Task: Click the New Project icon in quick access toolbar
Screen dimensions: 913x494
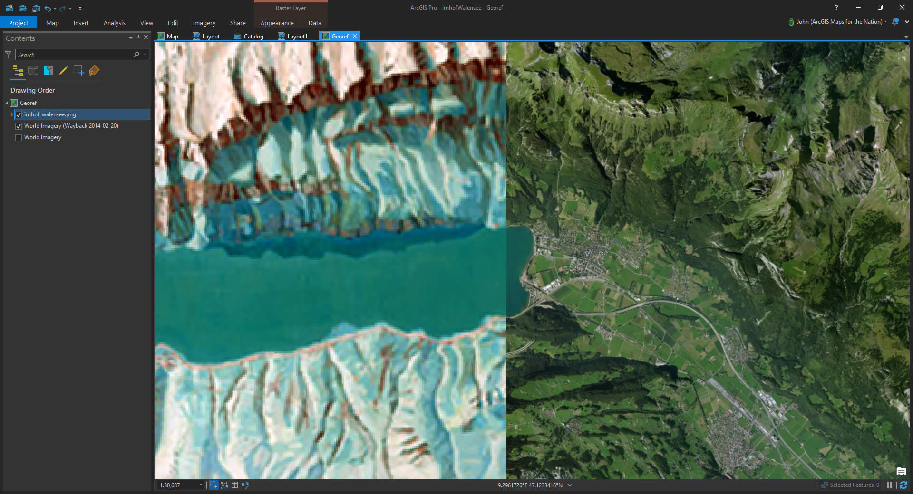Action: (9, 8)
